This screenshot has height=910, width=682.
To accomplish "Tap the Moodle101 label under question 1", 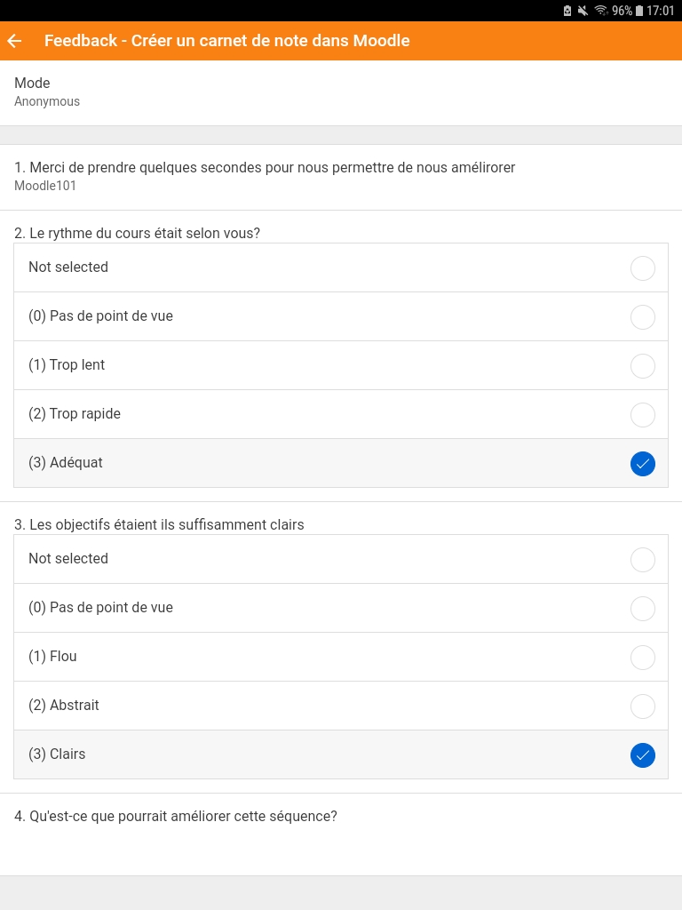I will pos(45,186).
